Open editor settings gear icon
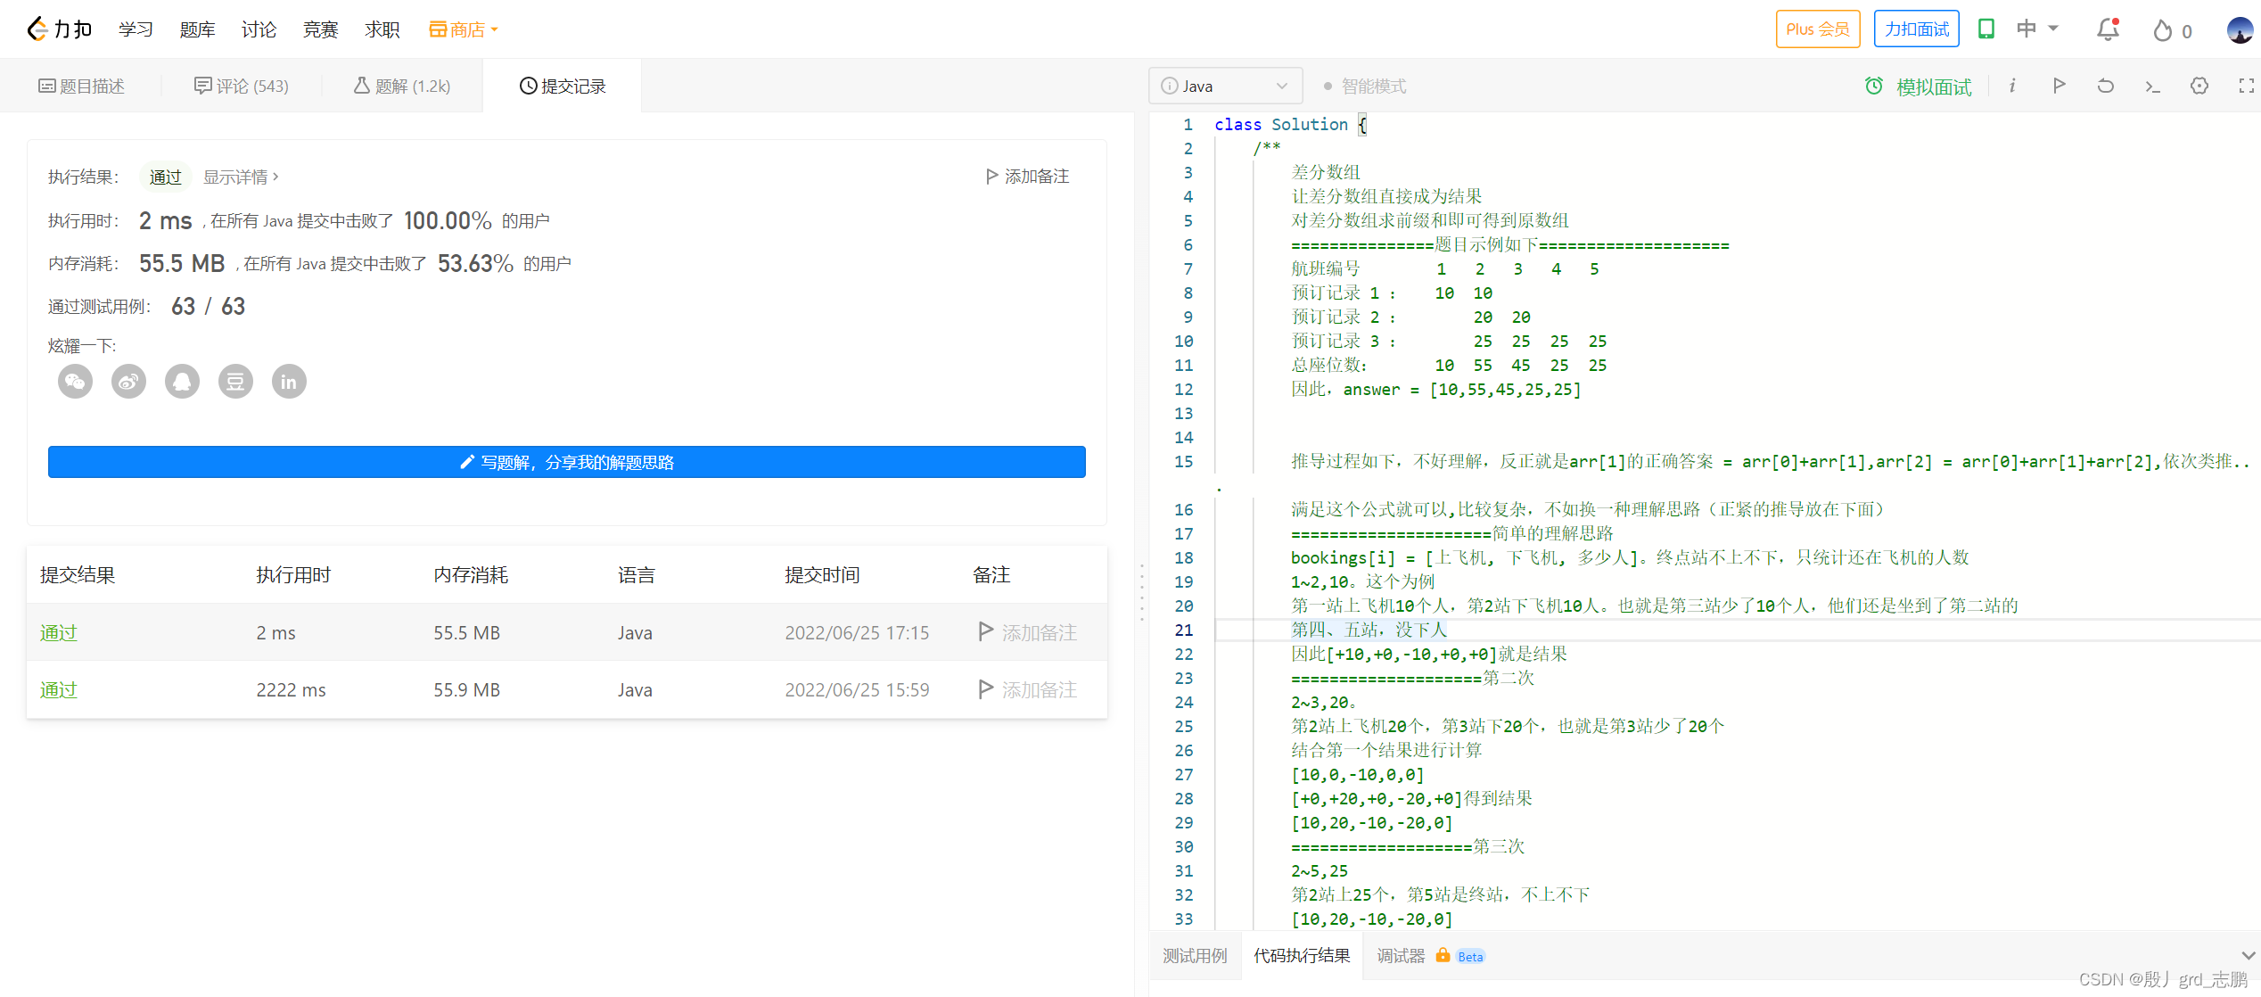 [x=2199, y=86]
